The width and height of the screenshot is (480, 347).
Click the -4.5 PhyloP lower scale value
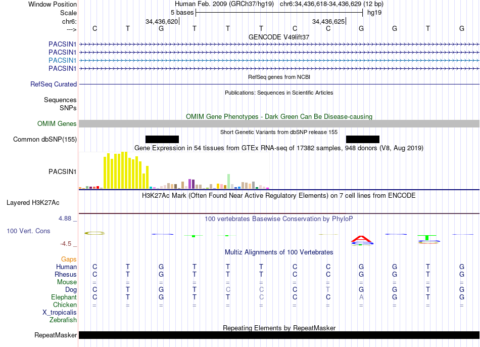(x=66, y=244)
